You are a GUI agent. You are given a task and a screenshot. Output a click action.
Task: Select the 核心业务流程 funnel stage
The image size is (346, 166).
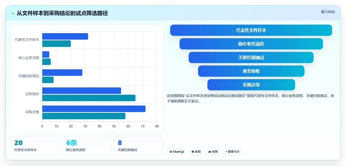(251, 44)
